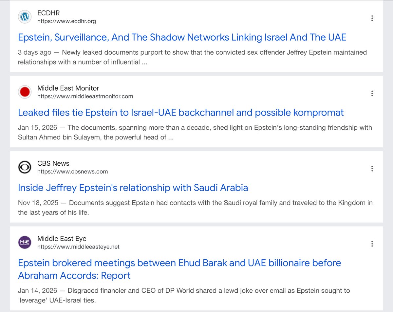
Task: Open 'Epstein brokered meetings between Ehud Barak' article
Action: pos(179,269)
